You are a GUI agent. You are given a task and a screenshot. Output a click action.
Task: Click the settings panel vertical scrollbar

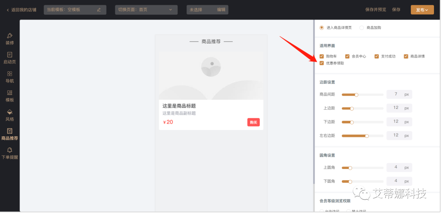click(314, 101)
